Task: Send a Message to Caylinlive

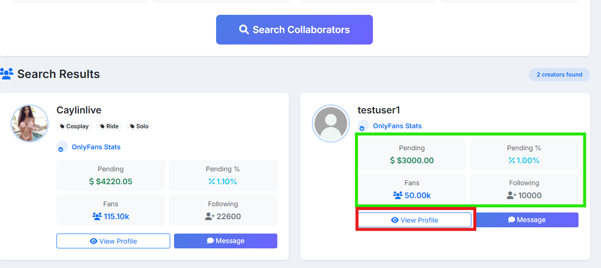Action: tap(225, 241)
